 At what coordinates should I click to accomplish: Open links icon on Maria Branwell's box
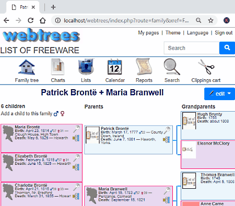point(167,200)
